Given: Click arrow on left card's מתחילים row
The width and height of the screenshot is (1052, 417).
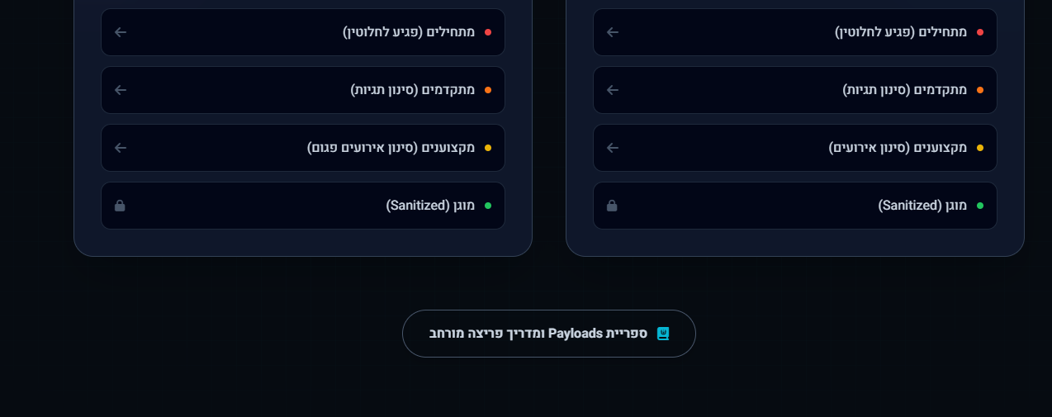Looking at the screenshot, I should [121, 32].
